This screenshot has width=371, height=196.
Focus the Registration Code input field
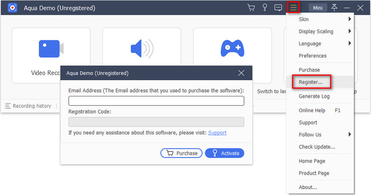[x=156, y=122]
